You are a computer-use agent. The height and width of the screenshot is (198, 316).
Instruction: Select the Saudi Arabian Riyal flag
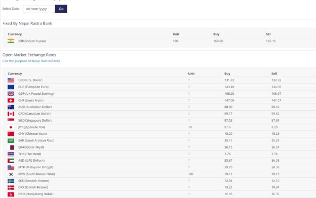[11, 140]
